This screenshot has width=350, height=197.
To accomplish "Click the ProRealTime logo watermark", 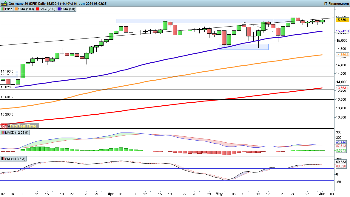I will [x=20, y=126].
